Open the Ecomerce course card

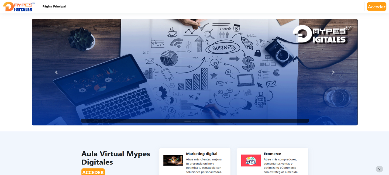(272, 161)
